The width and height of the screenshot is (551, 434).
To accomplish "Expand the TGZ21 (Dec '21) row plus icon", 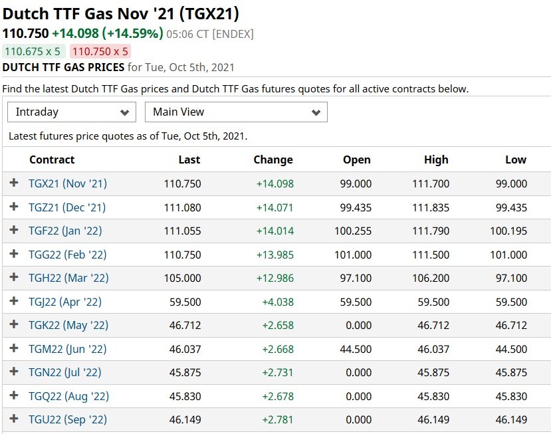I will 14,206.
